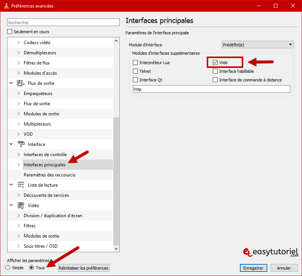Image resolution: width=302 pixels, height=276 pixels.
Task: Expand the Interfaces principales chevron
Action: pos(19,165)
